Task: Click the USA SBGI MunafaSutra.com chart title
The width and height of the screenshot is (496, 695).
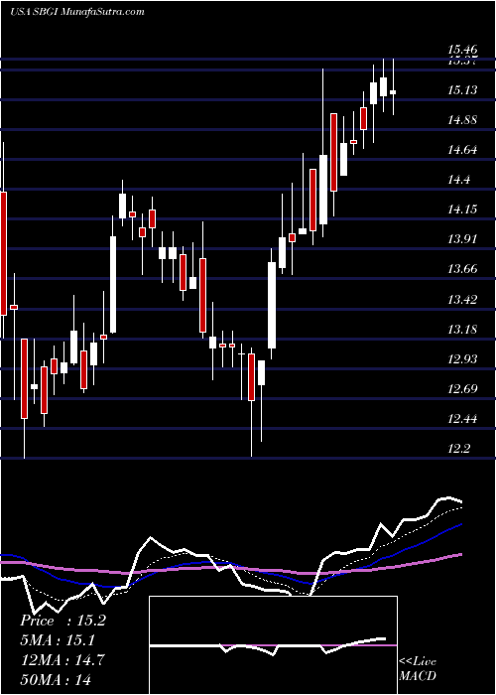Action: tap(77, 12)
